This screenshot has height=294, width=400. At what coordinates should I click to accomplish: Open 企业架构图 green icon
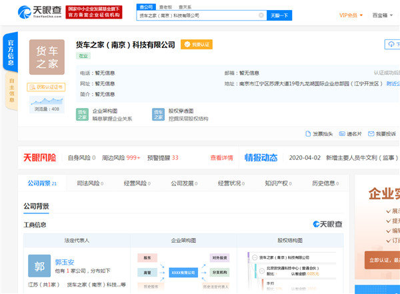tap(82, 115)
